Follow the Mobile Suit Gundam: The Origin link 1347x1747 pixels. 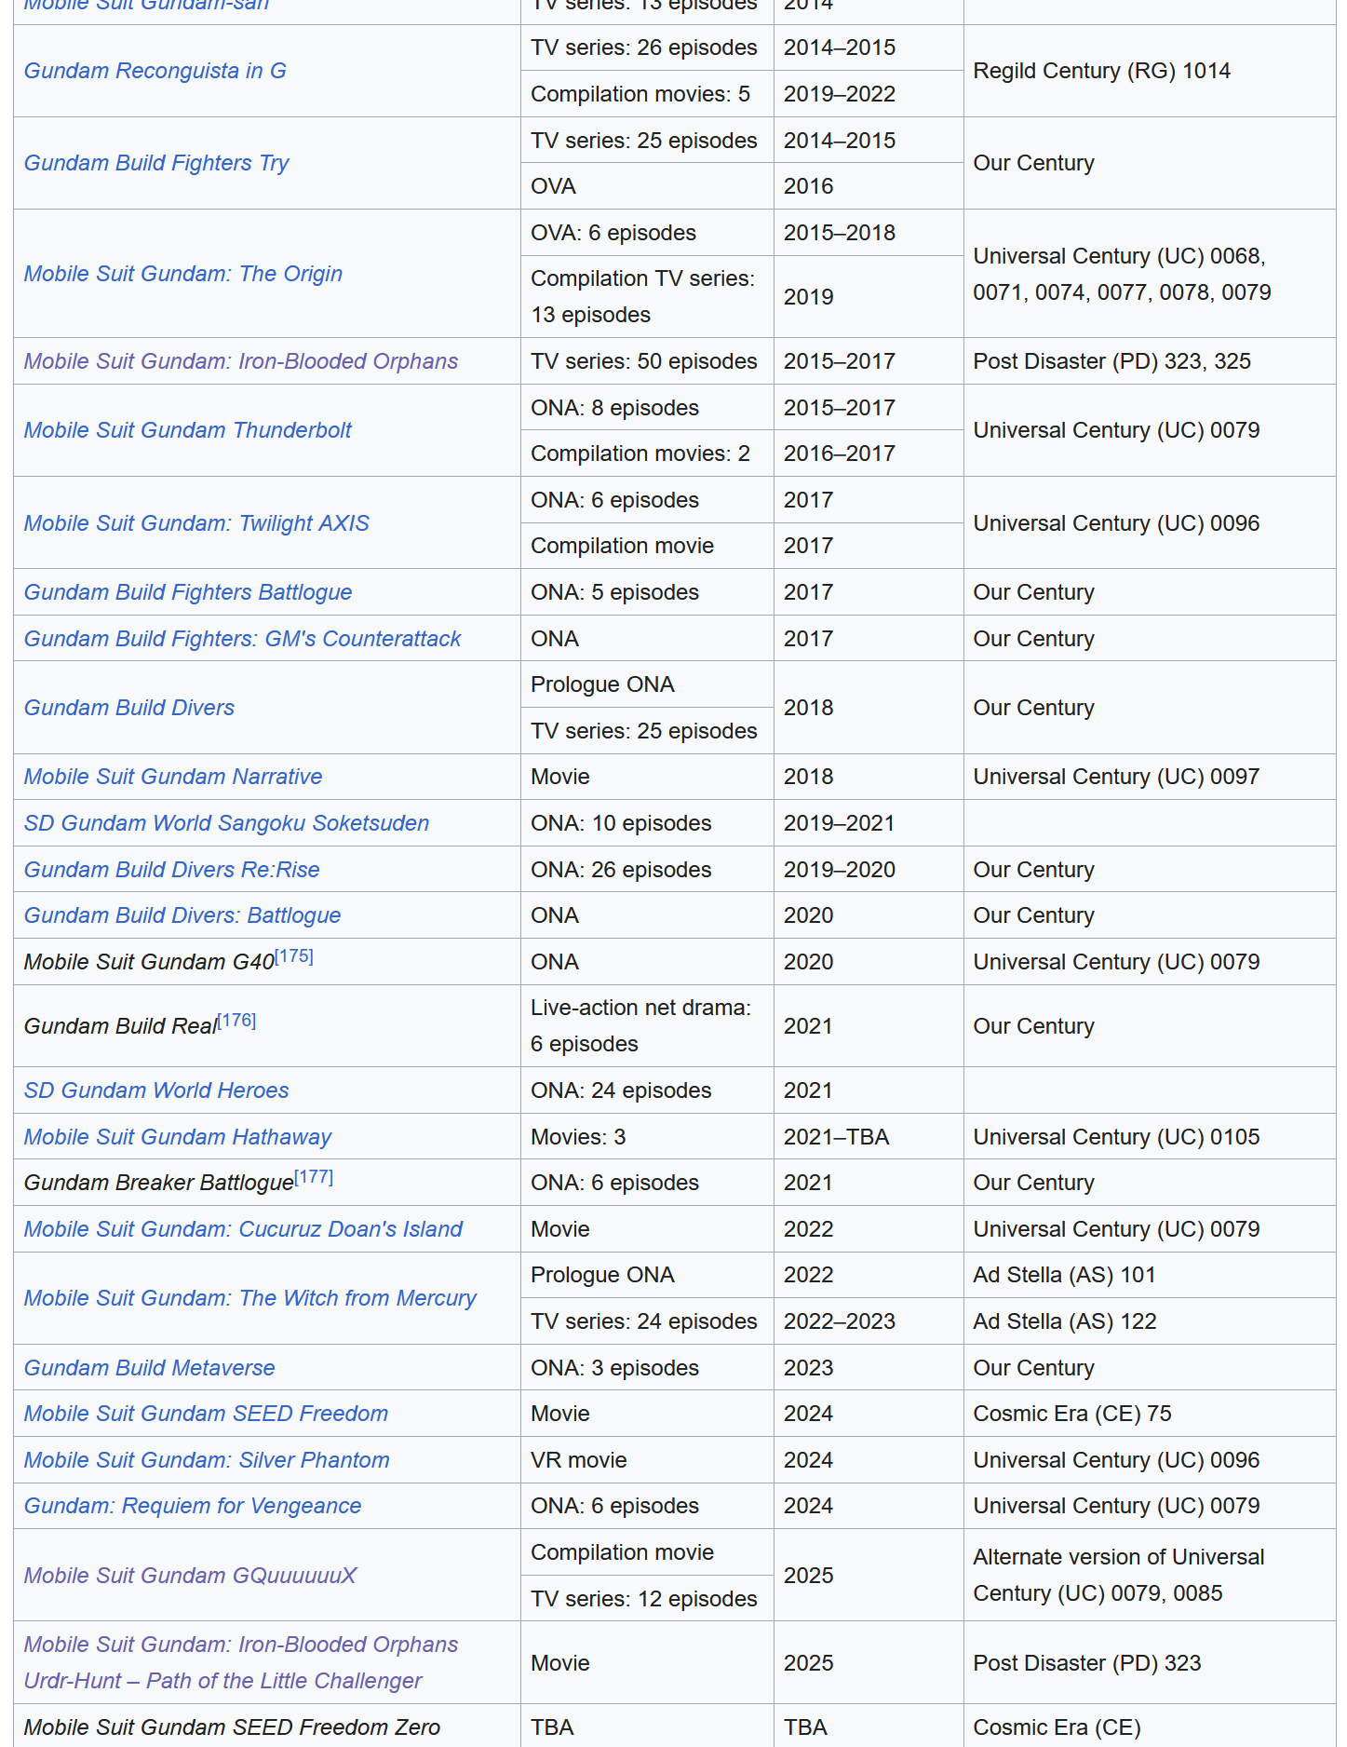(x=183, y=274)
